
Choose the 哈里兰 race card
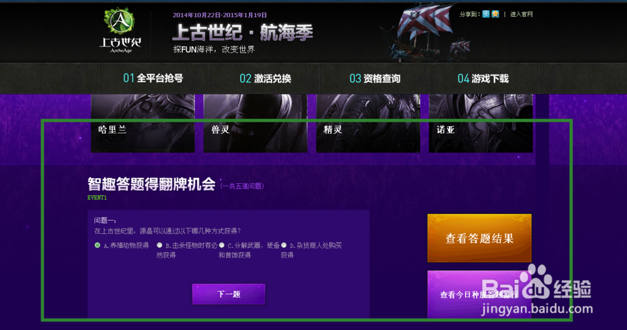tap(143, 123)
